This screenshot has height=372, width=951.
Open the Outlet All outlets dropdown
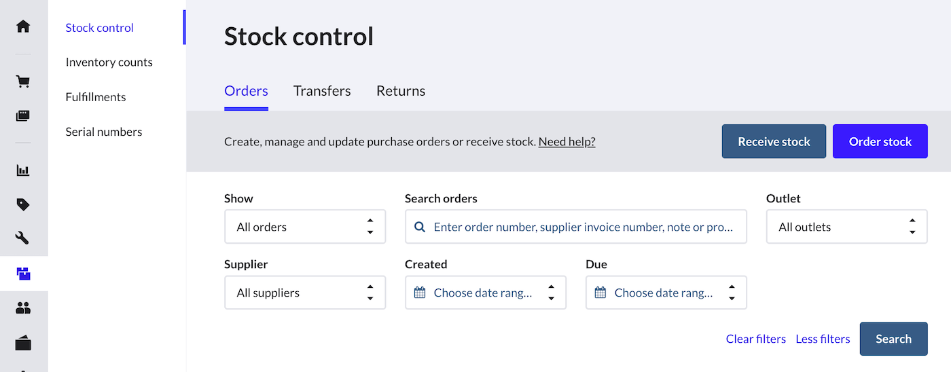[x=846, y=227]
